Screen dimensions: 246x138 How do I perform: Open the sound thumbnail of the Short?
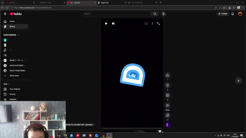168,125
